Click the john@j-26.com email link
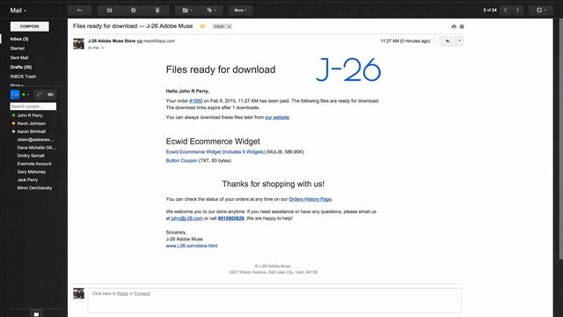 point(186,218)
